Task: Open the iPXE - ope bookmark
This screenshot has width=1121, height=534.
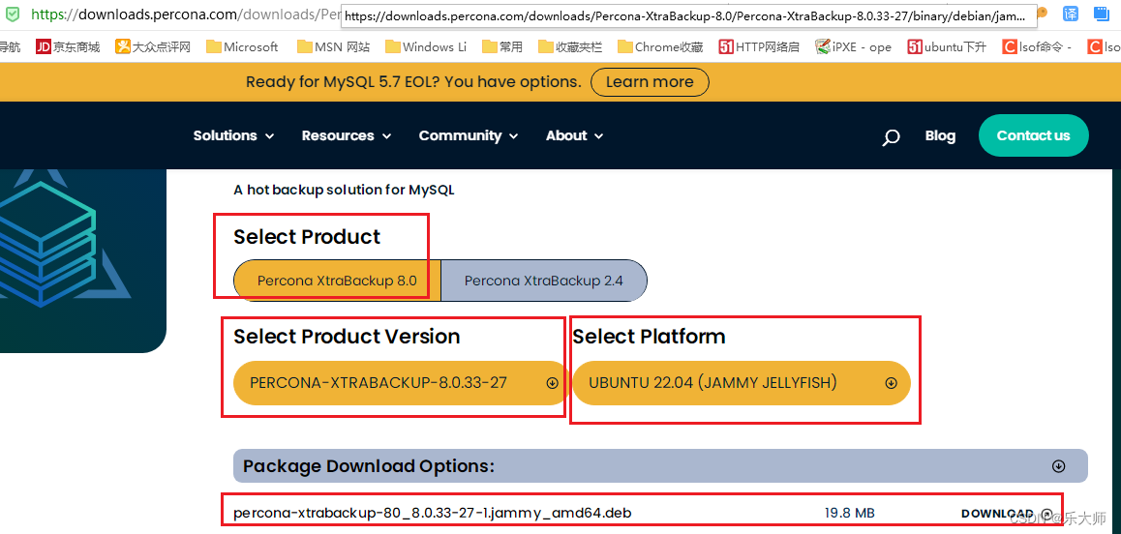Action: pos(853,47)
